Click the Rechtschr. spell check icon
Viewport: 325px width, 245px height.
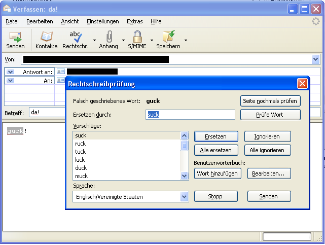(x=76, y=37)
